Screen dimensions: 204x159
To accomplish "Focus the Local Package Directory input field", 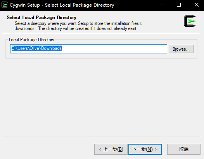I will pyautogui.click(x=88, y=49).
